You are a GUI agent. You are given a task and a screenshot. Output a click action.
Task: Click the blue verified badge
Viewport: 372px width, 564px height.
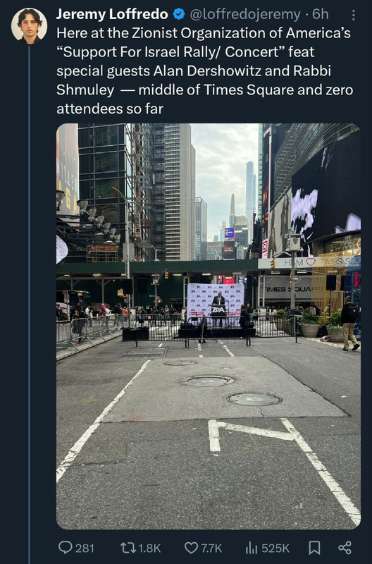pos(179,14)
